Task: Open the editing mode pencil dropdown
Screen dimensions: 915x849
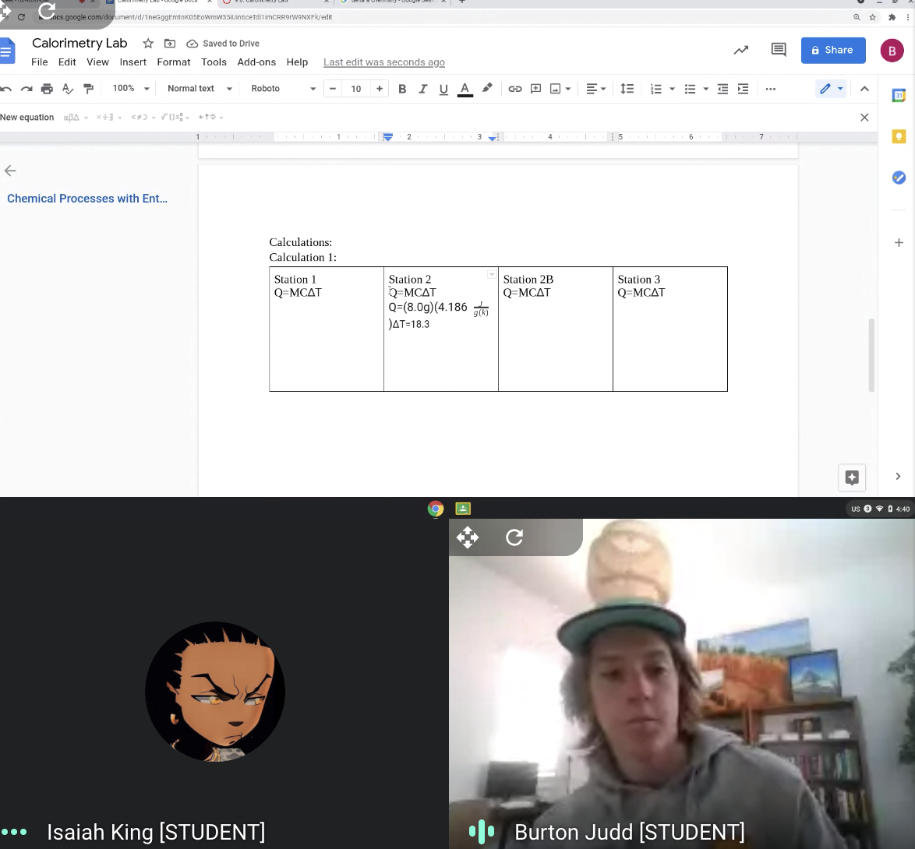Action: coord(831,89)
